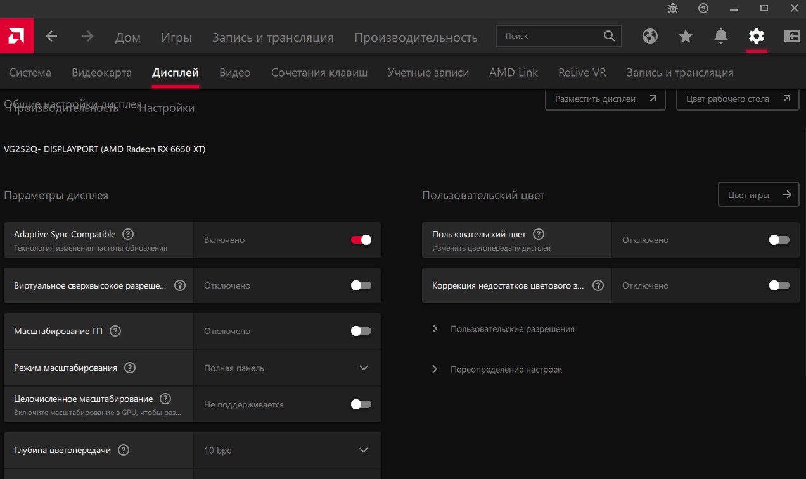Image resolution: width=806 pixels, height=479 pixels.
Task: Open Режим масштабирования dropdown Полная панель
Action: pos(287,368)
